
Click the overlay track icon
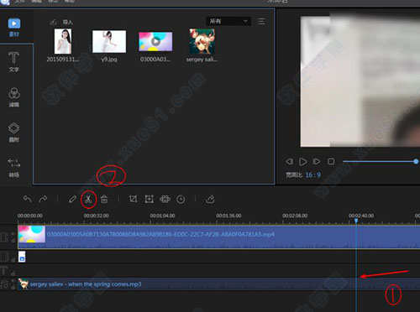tap(4, 257)
